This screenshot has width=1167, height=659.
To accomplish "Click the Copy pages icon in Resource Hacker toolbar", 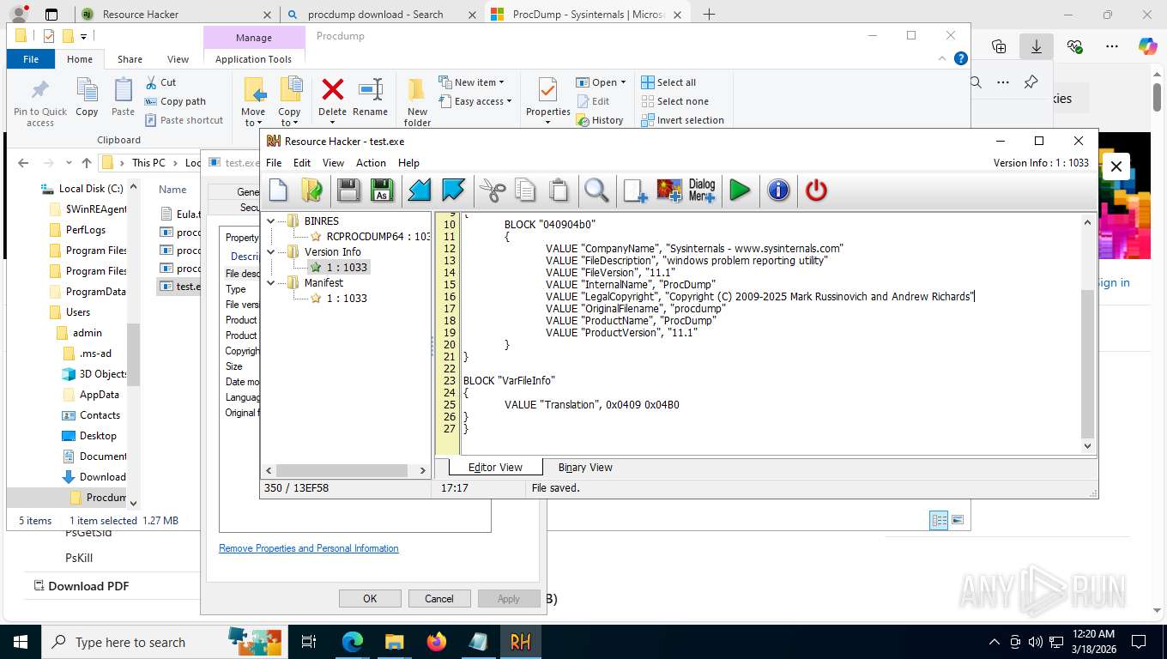I will pos(525,190).
